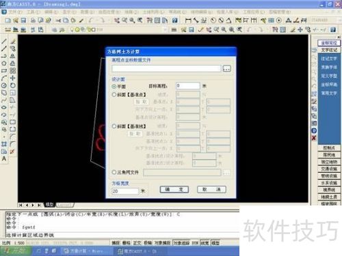Open the 工具 menu
342x256 pixels.
tap(34, 12)
